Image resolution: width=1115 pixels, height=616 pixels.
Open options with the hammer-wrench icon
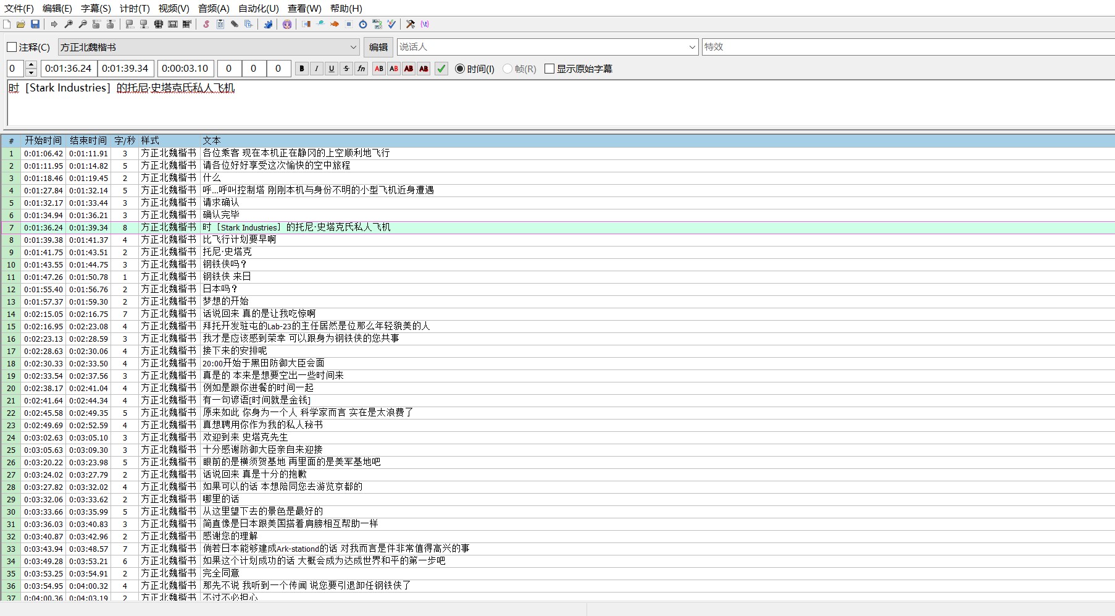[411, 24]
